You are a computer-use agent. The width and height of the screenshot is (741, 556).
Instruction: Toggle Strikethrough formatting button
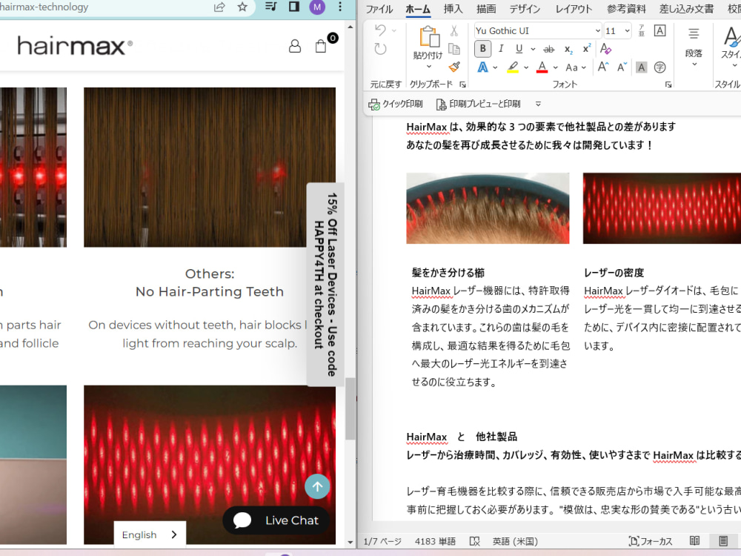[x=548, y=49]
